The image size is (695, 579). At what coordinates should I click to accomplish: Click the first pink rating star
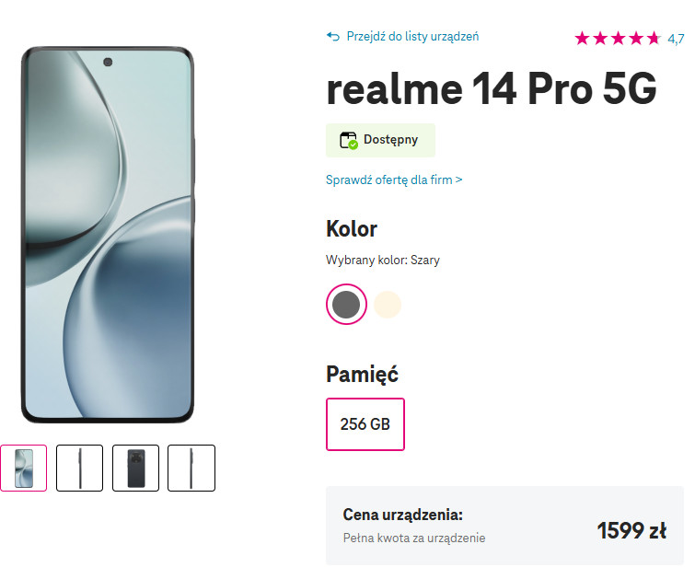tap(582, 39)
